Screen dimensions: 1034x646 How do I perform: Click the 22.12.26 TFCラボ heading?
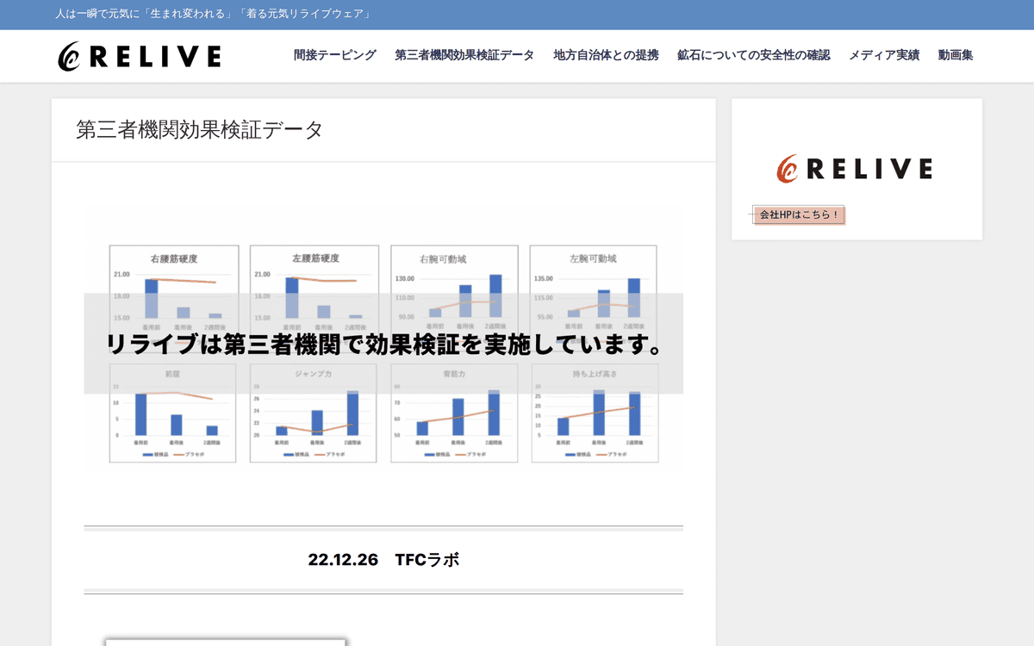coord(383,560)
